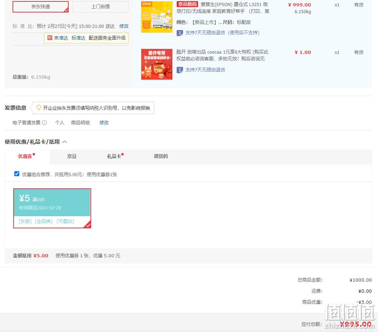Click the red 新 badge icon

pyautogui.click(x=50, y=38)
